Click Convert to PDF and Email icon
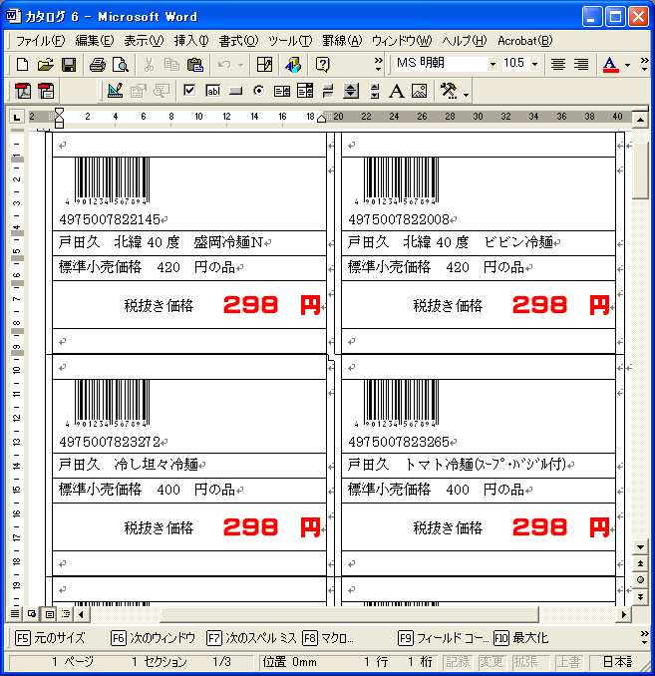Viewport: 655px width, 676px height. (x=46, y=91)
